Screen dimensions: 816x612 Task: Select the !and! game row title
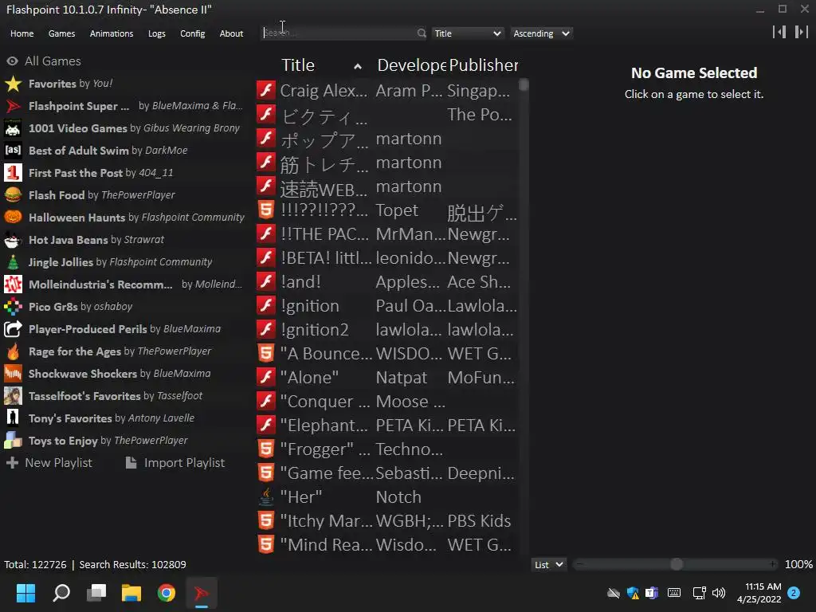click(300, 282)
